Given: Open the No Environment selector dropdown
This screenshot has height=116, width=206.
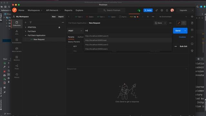Looking at the screenshot, I should point(173,17).
